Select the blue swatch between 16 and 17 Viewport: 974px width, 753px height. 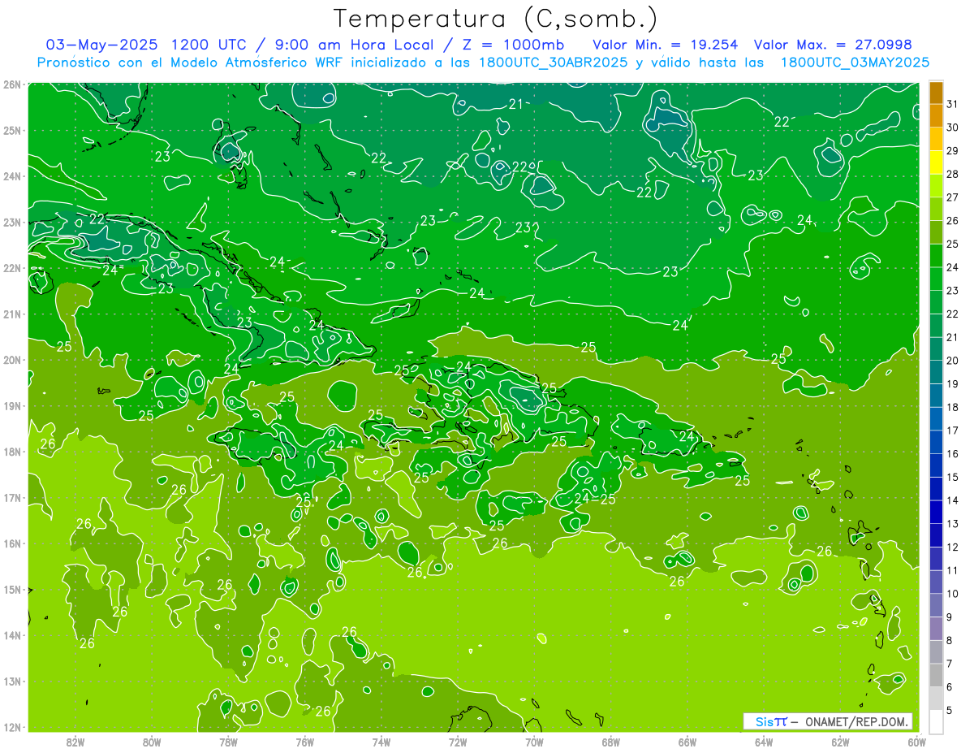tap(936, 442)
